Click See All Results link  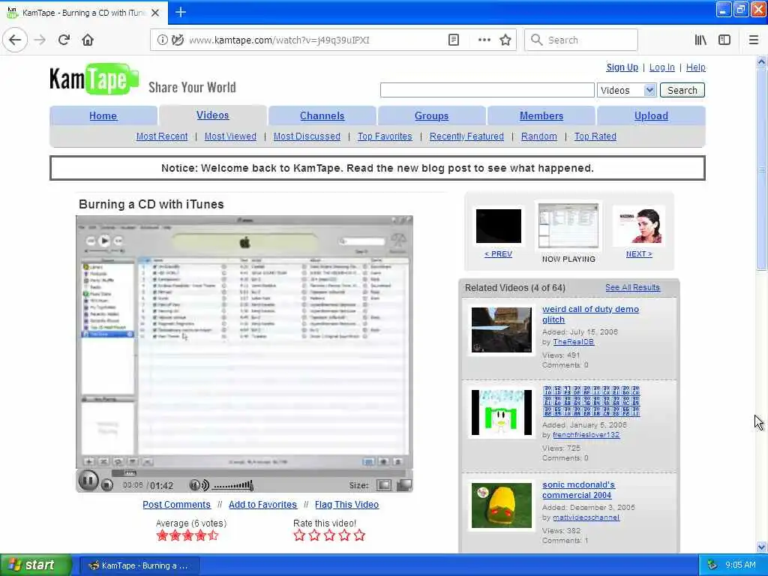pyautogui.click(x=632, y=287)
